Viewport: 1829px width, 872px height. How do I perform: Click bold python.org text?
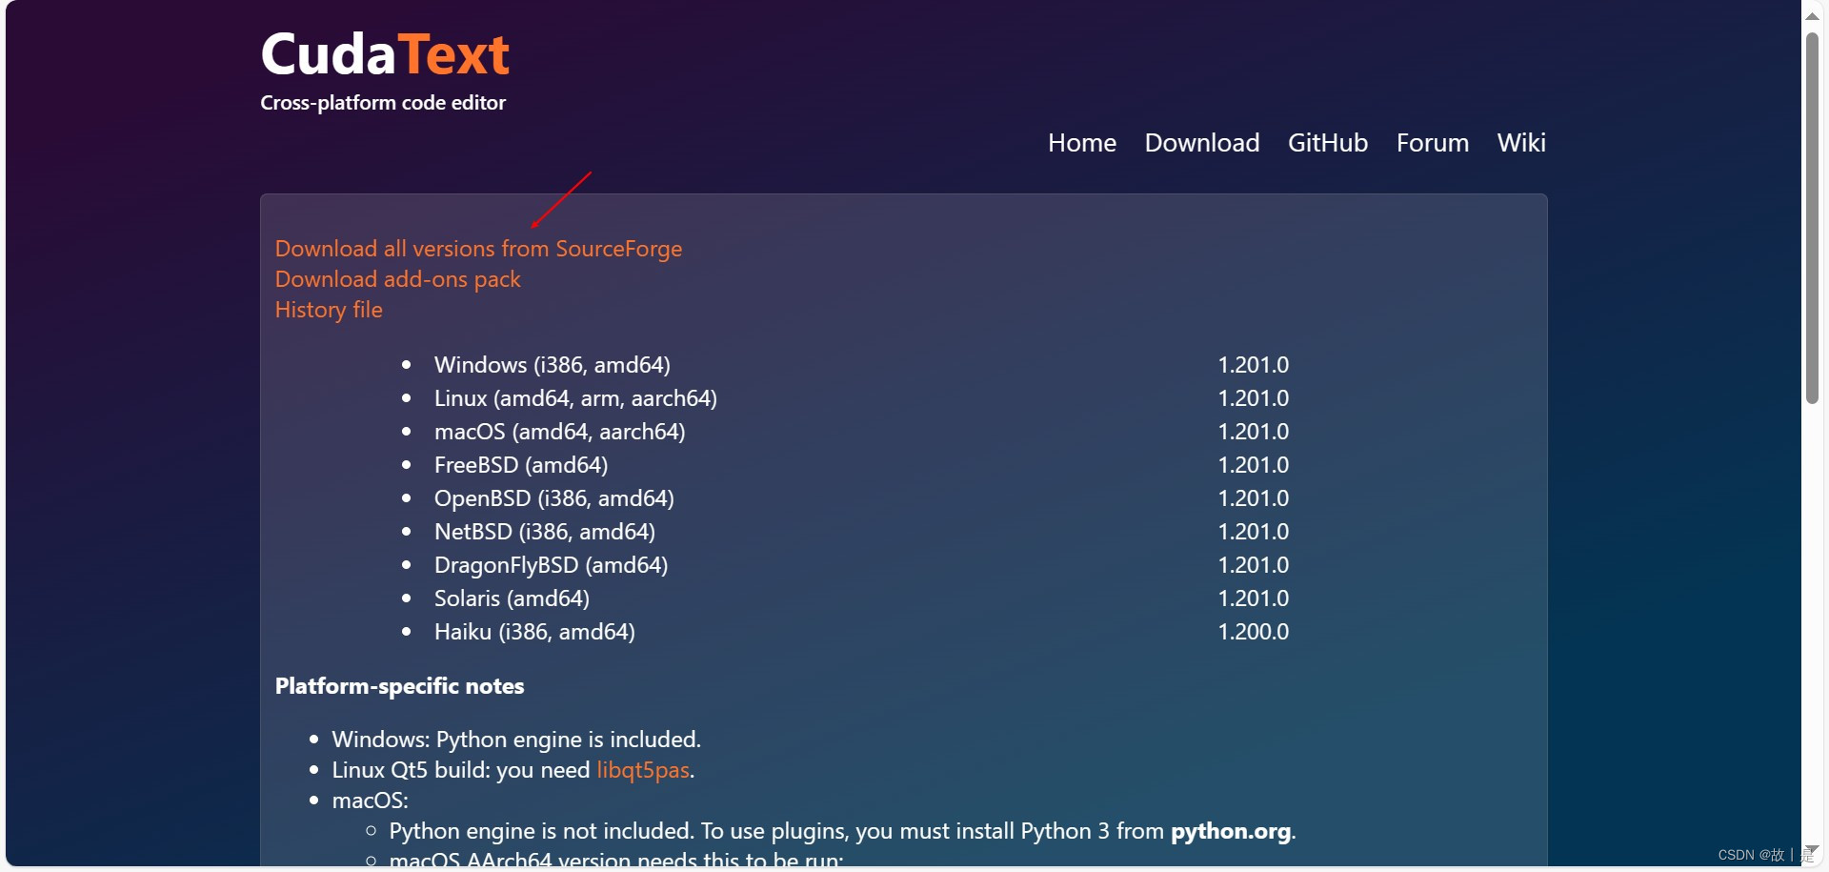[1231, 831]
